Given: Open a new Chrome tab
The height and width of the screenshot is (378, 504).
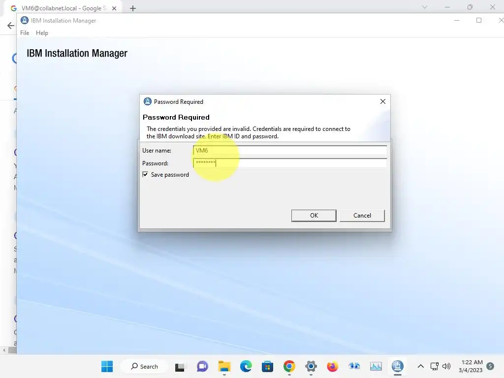Looking at the screenshot, I should (x=133, y=8).
